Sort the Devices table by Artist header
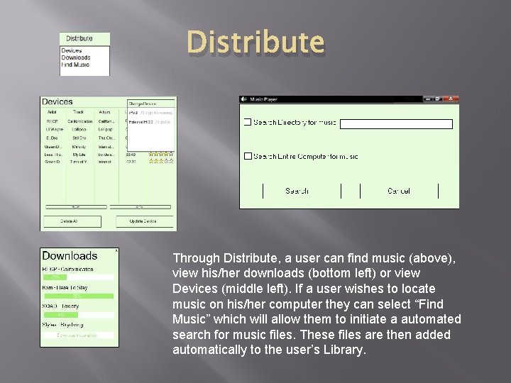The image size is (511, 383). click(x=52, y=112)
